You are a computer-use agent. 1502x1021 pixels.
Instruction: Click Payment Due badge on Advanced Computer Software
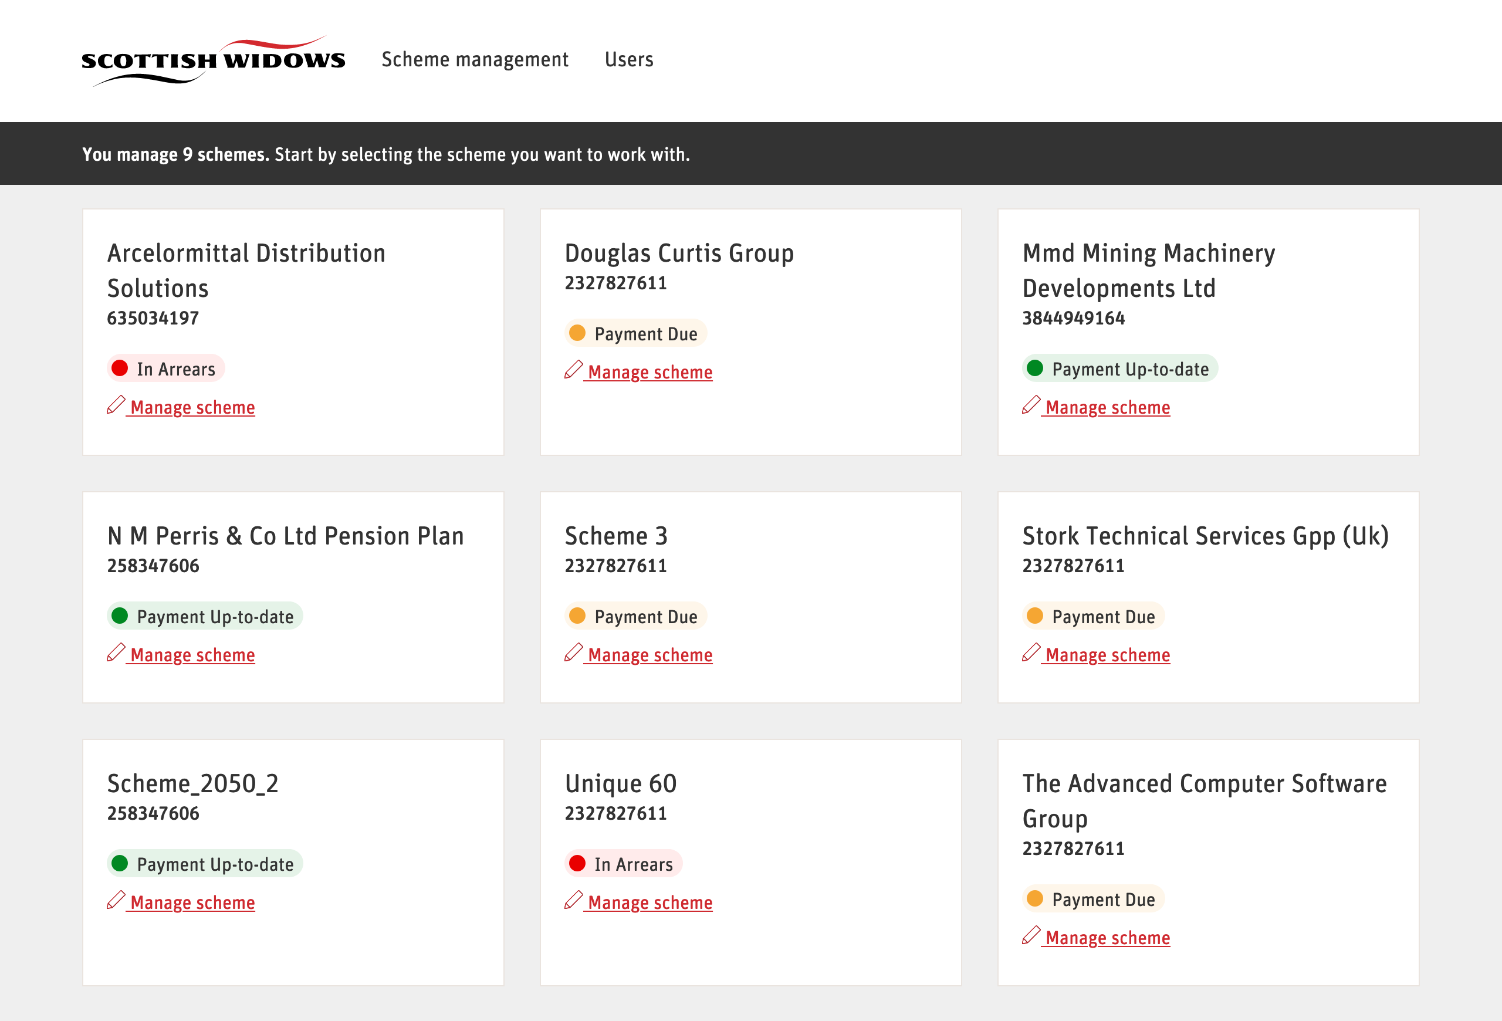point(1094,899)
